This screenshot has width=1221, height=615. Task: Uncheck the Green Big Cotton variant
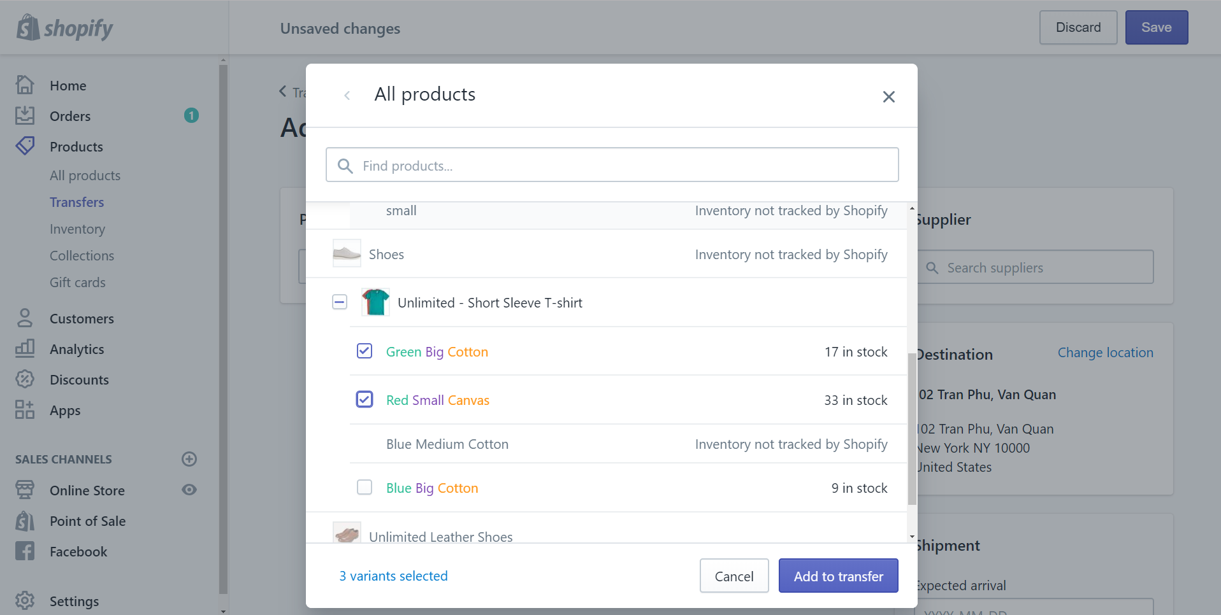click(x=365, y=351)
